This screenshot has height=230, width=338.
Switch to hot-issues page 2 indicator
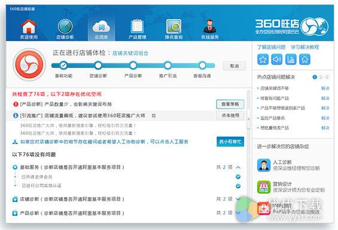321,77
